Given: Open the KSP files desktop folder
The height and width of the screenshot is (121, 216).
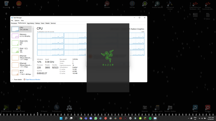Looking at the screenshot, I should [x=132, y=5].
